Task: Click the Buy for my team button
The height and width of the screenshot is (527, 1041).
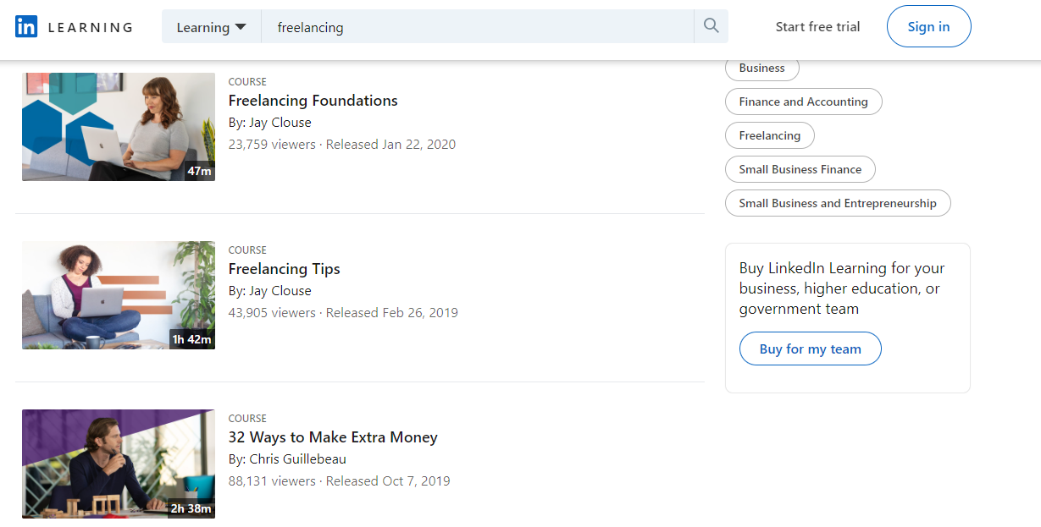Action: pyautogui.click(x=810, y=349)
